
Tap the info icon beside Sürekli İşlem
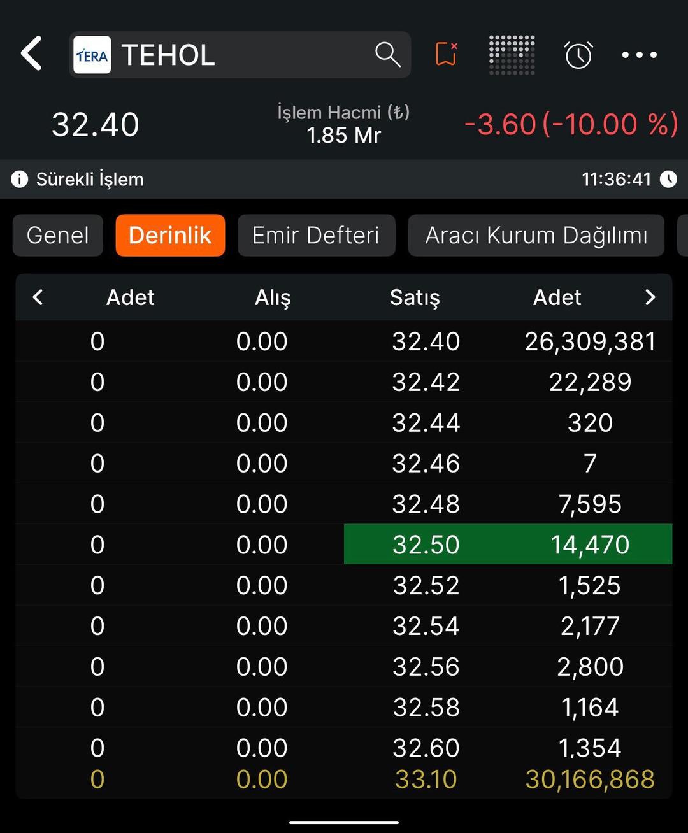click(x=20, y=179)
